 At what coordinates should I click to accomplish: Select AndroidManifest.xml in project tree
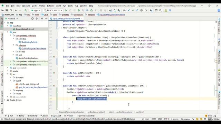click(25, 29)
